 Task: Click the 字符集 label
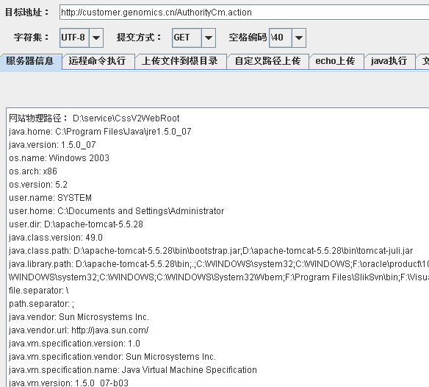click(x=31, y=38)
